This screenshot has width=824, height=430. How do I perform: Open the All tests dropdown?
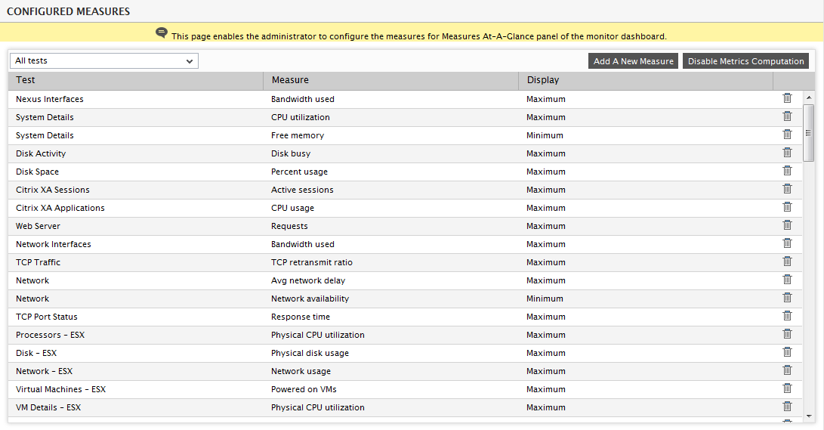coord(104,61)
